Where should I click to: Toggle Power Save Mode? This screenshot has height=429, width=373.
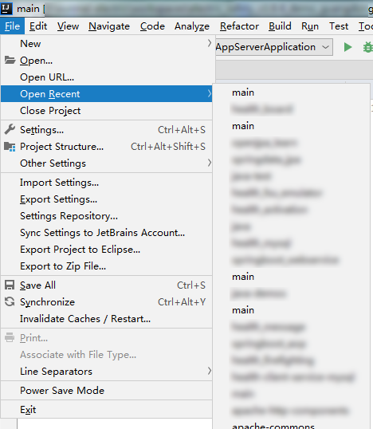click(x=107, y=391)
